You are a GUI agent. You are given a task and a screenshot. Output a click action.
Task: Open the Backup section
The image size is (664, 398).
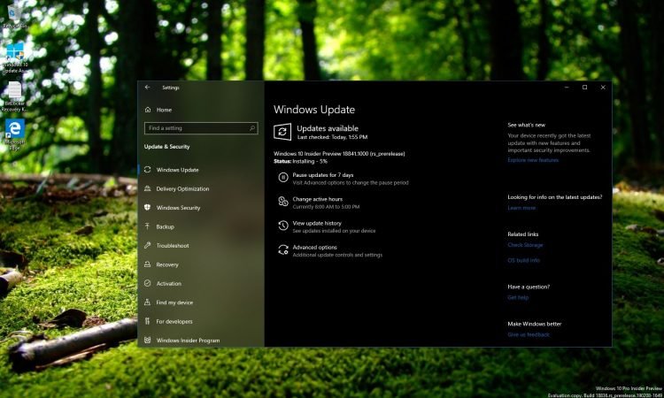click(x=165, y=226)
